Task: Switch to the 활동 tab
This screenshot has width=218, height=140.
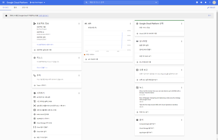Action: 15,8
